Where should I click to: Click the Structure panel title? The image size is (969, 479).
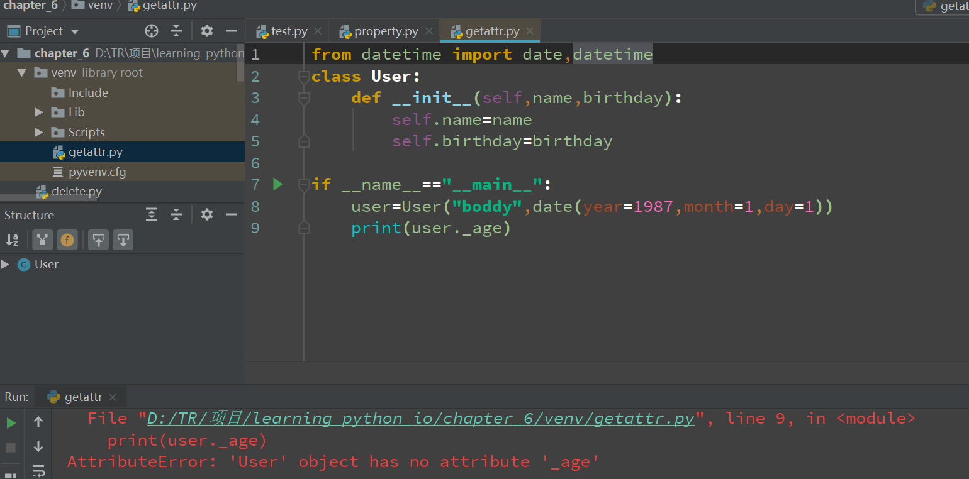point(30,215)
